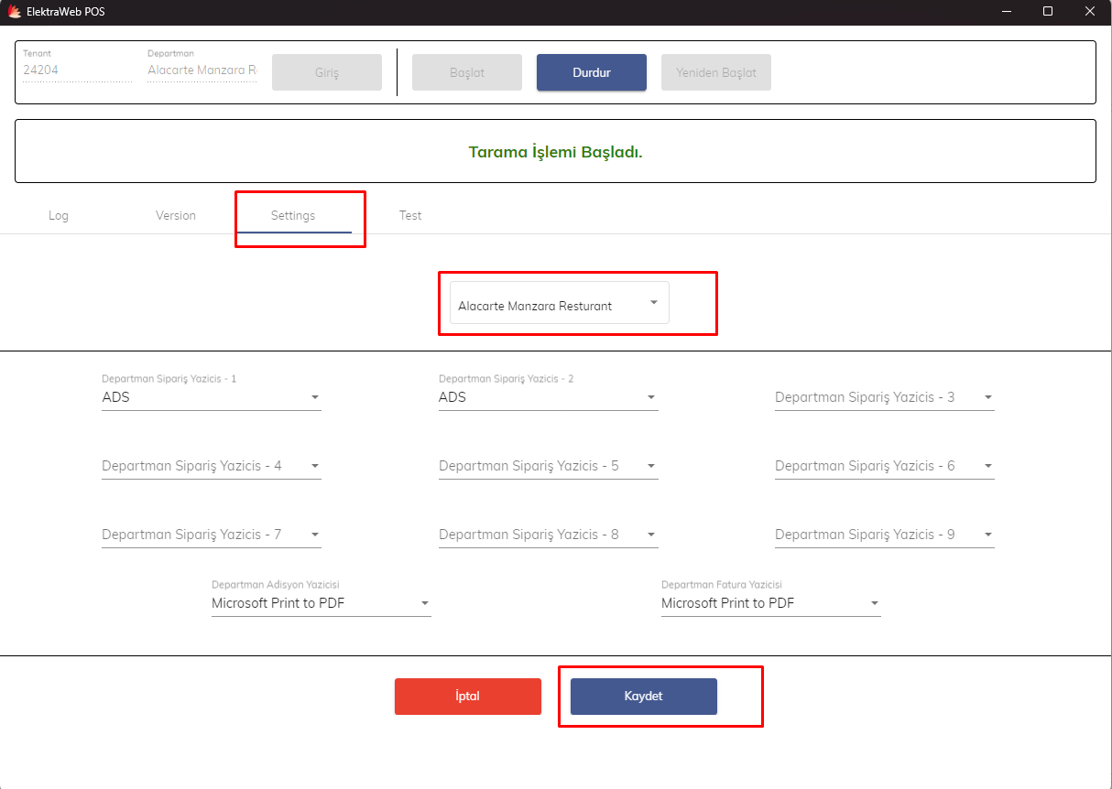1112x789 pixels.
Task: Expand Departman Sipariş Yazicis - 6 dropdown
Action: [884, 466]
